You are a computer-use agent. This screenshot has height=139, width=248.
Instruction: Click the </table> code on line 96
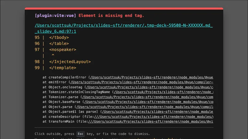[59, 44]
